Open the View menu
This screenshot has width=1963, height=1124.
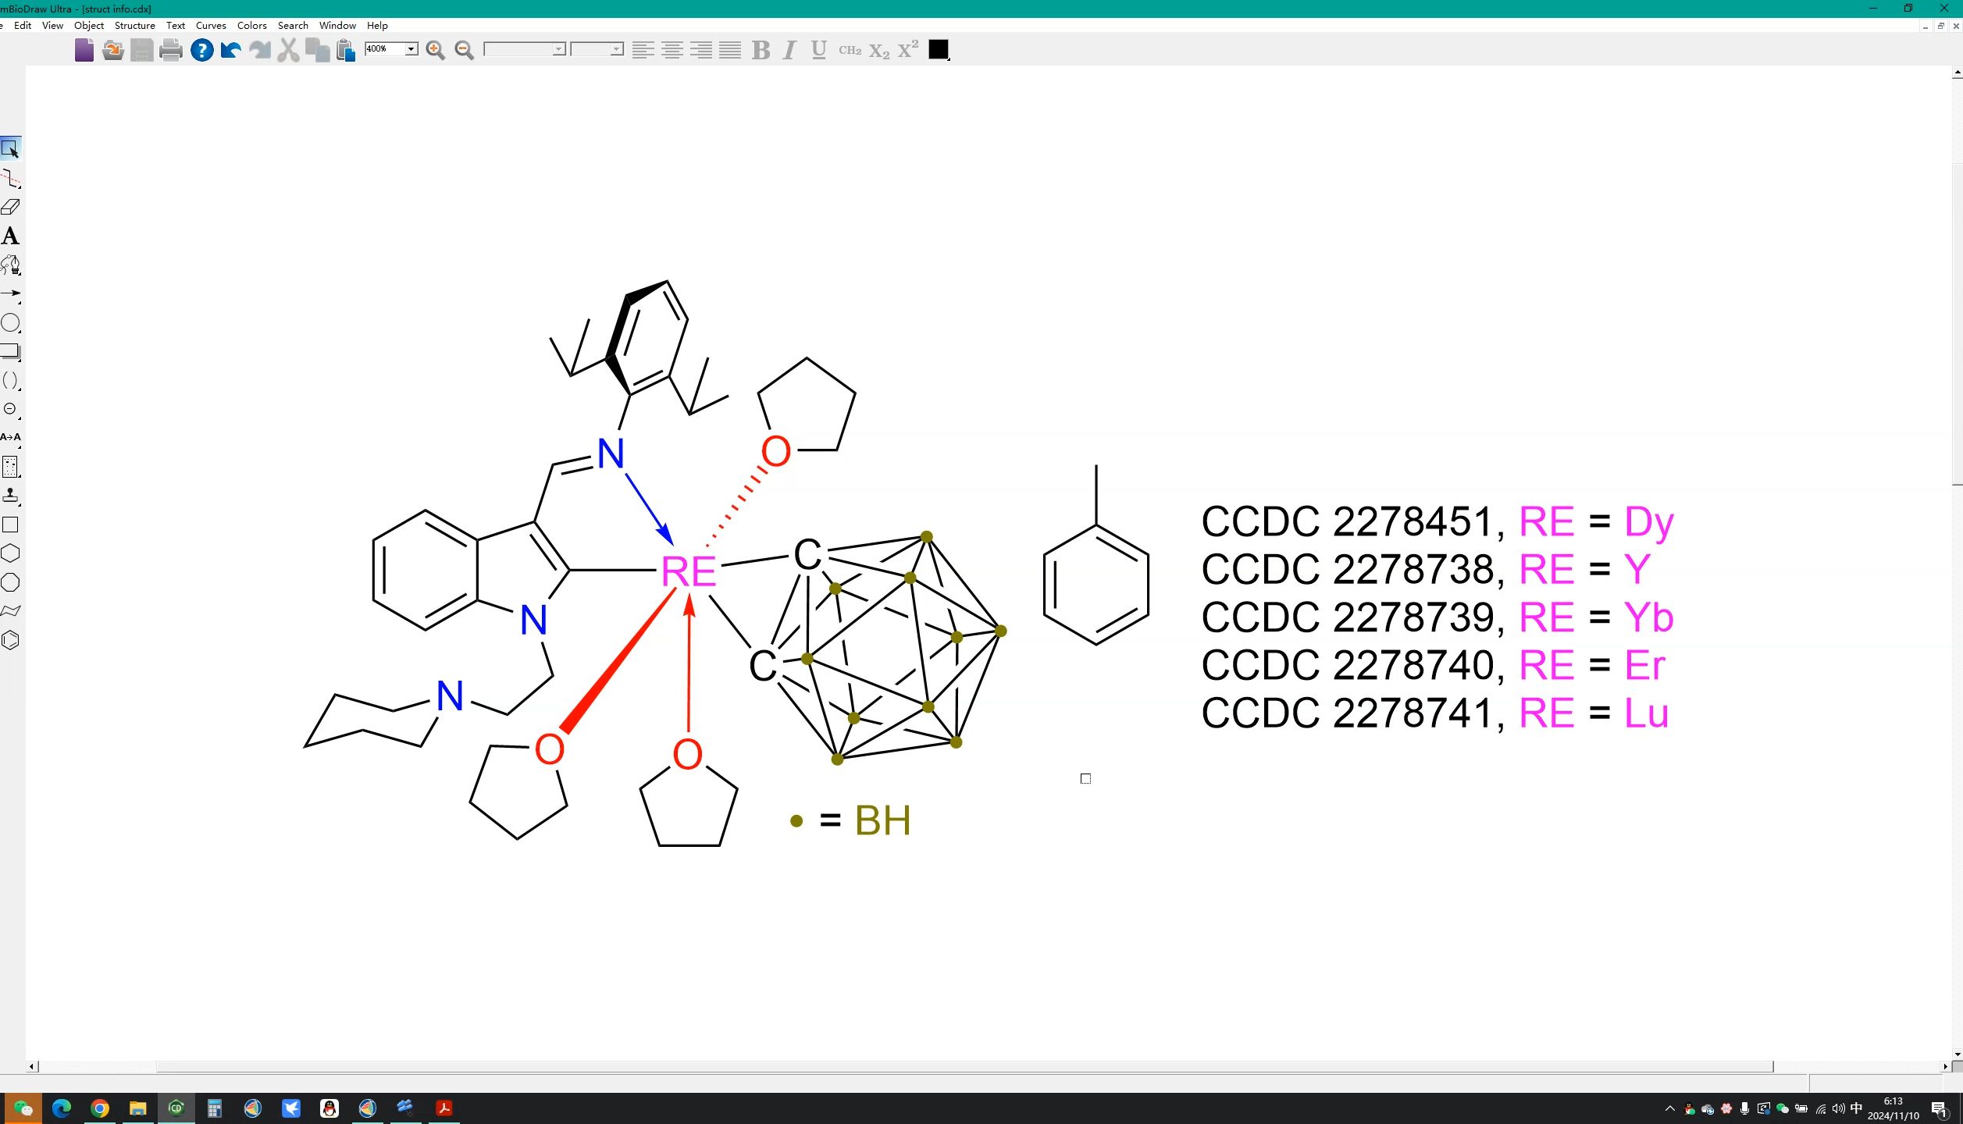click(52, 25)
